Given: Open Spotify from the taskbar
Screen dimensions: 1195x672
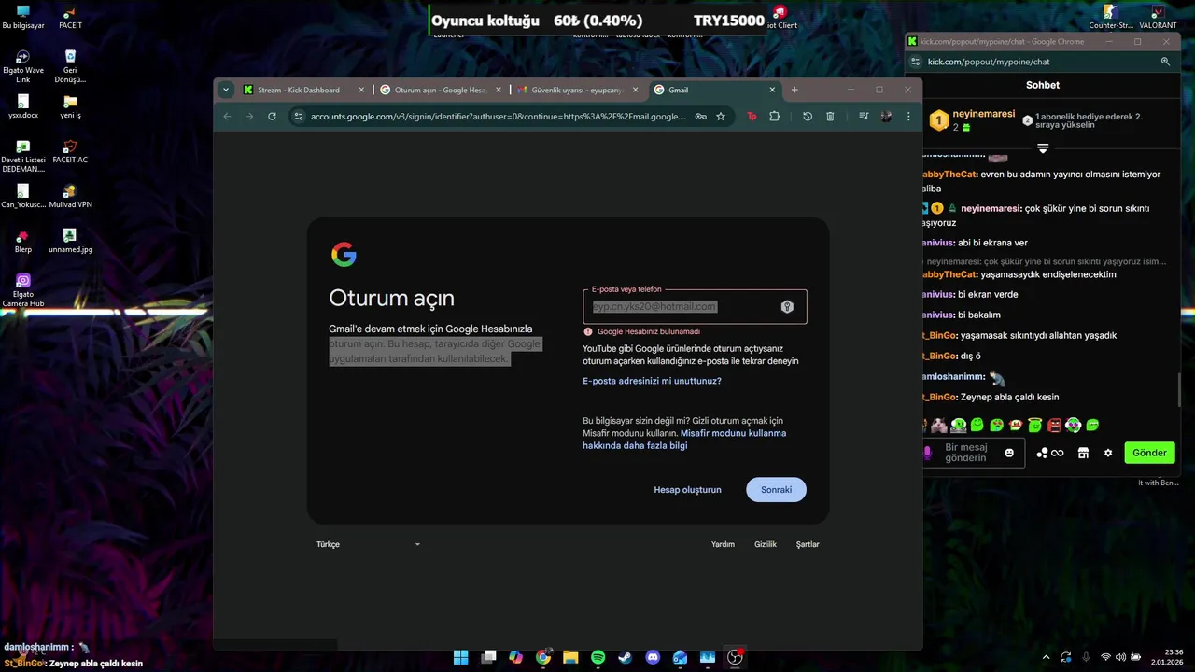Looking at the screenshot, I should click(x=597, y=657).
